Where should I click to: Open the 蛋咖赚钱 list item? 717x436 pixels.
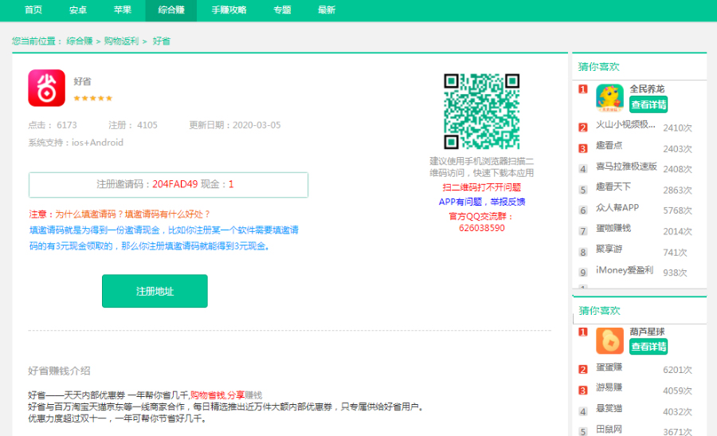click(x=613, y=228)
